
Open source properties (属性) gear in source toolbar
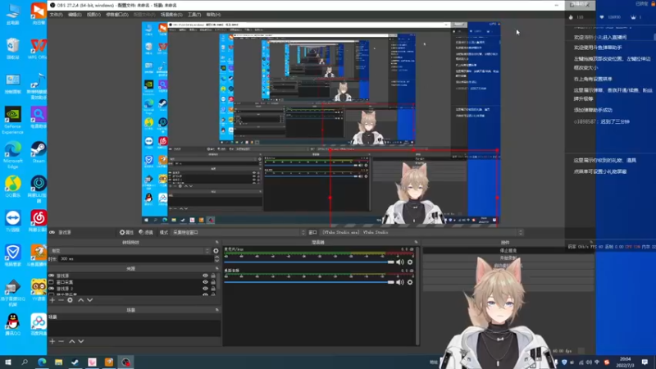point(126,232)
